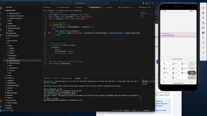Expand the components folder
Image resolution: width=207 pixels, height=116 pixels.
[12, 55]
